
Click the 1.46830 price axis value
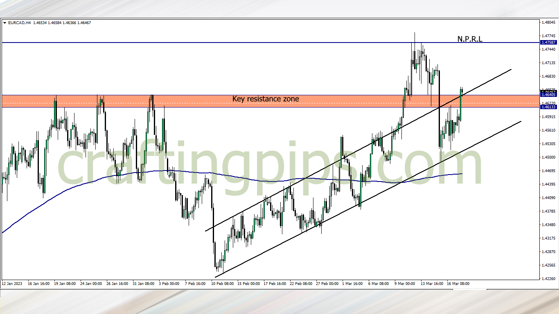(x=548, y=76)
